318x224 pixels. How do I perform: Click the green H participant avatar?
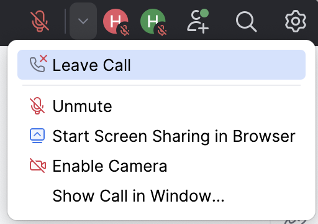pyautogui.click(x=153, y=21)
